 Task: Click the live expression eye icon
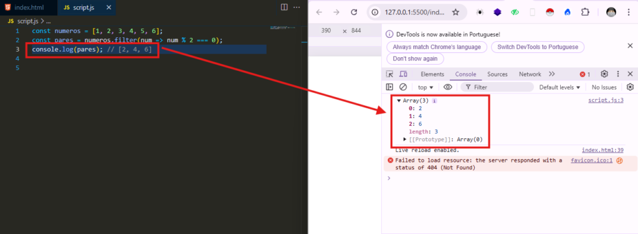click(447, 87)
